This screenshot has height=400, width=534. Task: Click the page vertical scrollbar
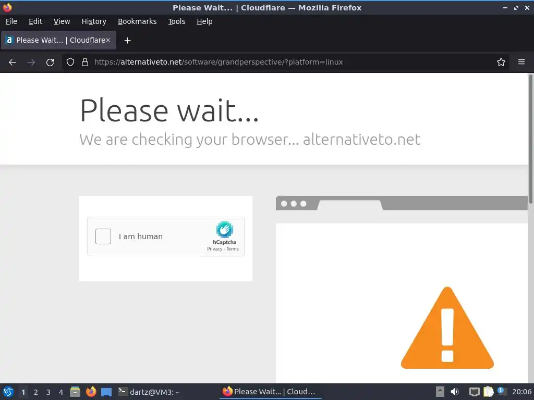tap(530, 140)
